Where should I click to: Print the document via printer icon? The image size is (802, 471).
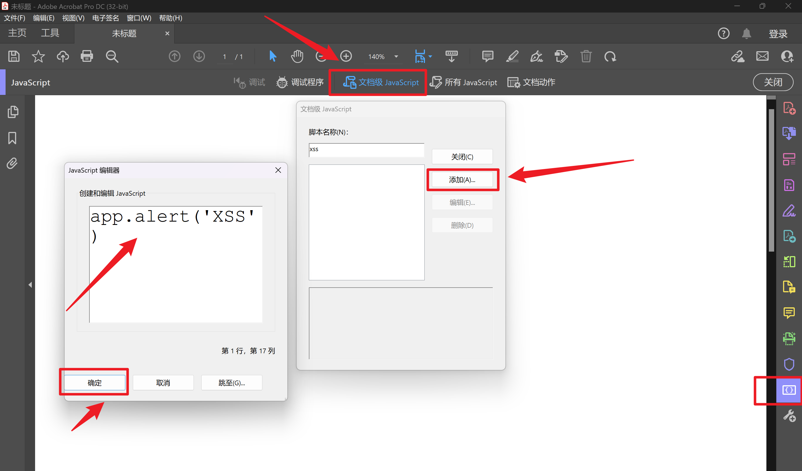87,56
